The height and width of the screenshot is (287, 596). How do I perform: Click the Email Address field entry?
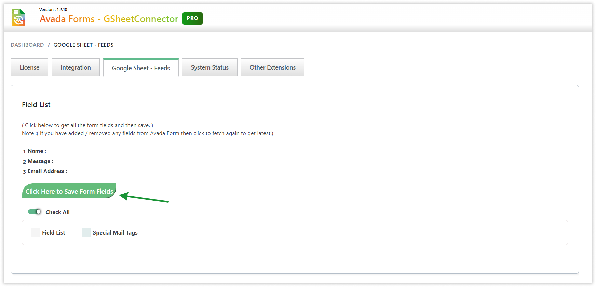[x=45, y=171]
